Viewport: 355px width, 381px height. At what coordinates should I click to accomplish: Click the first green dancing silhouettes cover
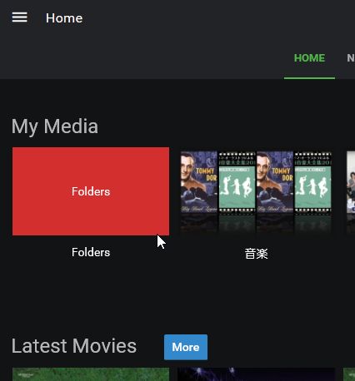pos(237,182)
